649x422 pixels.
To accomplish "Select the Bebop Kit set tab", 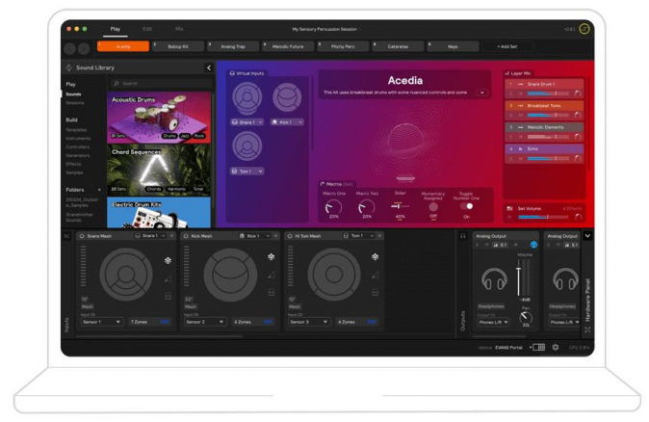I will point(179,46).
